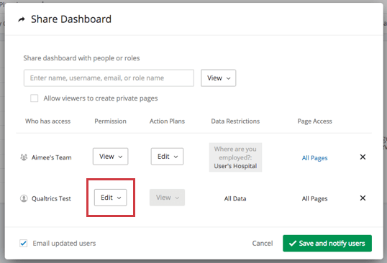The height and width of the screenshot is (263, 387).
Task: Open Aimee's Team Permission View dropdown
Action: tap(110, 157)
